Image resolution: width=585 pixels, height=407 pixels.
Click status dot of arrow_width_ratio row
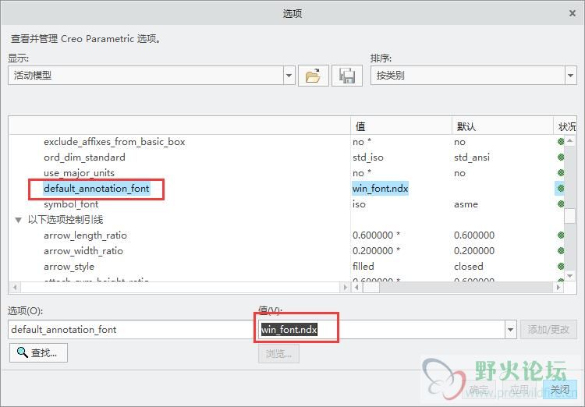(x=560, y=251)
